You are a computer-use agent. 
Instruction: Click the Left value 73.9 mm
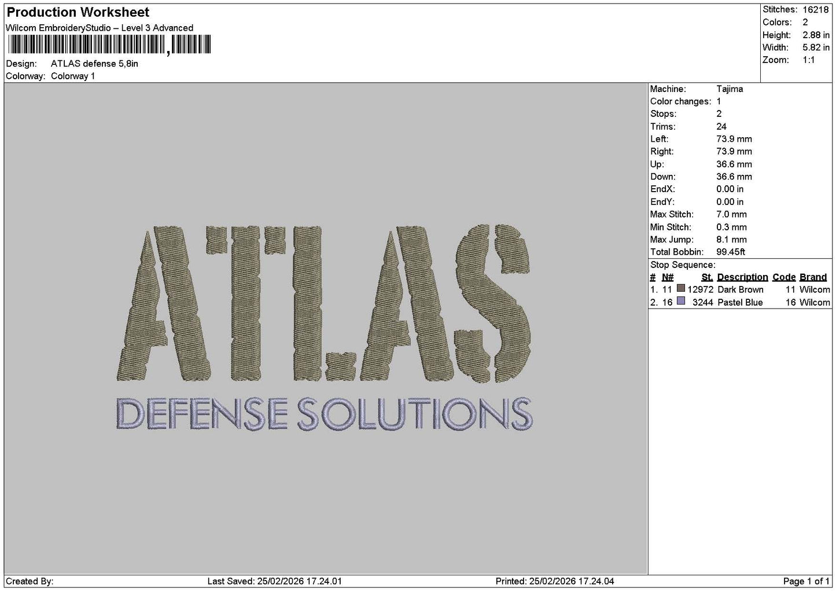(734, 139)
